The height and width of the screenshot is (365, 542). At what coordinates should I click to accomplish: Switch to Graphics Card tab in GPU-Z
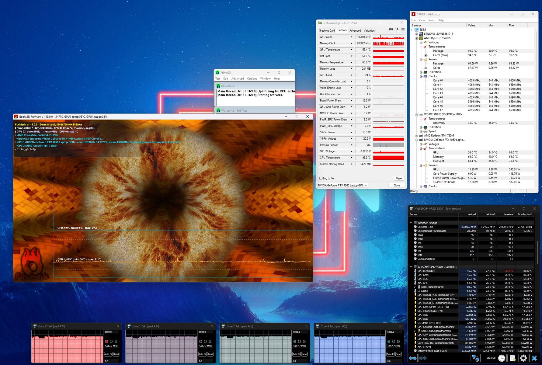[x=327, y=30]
